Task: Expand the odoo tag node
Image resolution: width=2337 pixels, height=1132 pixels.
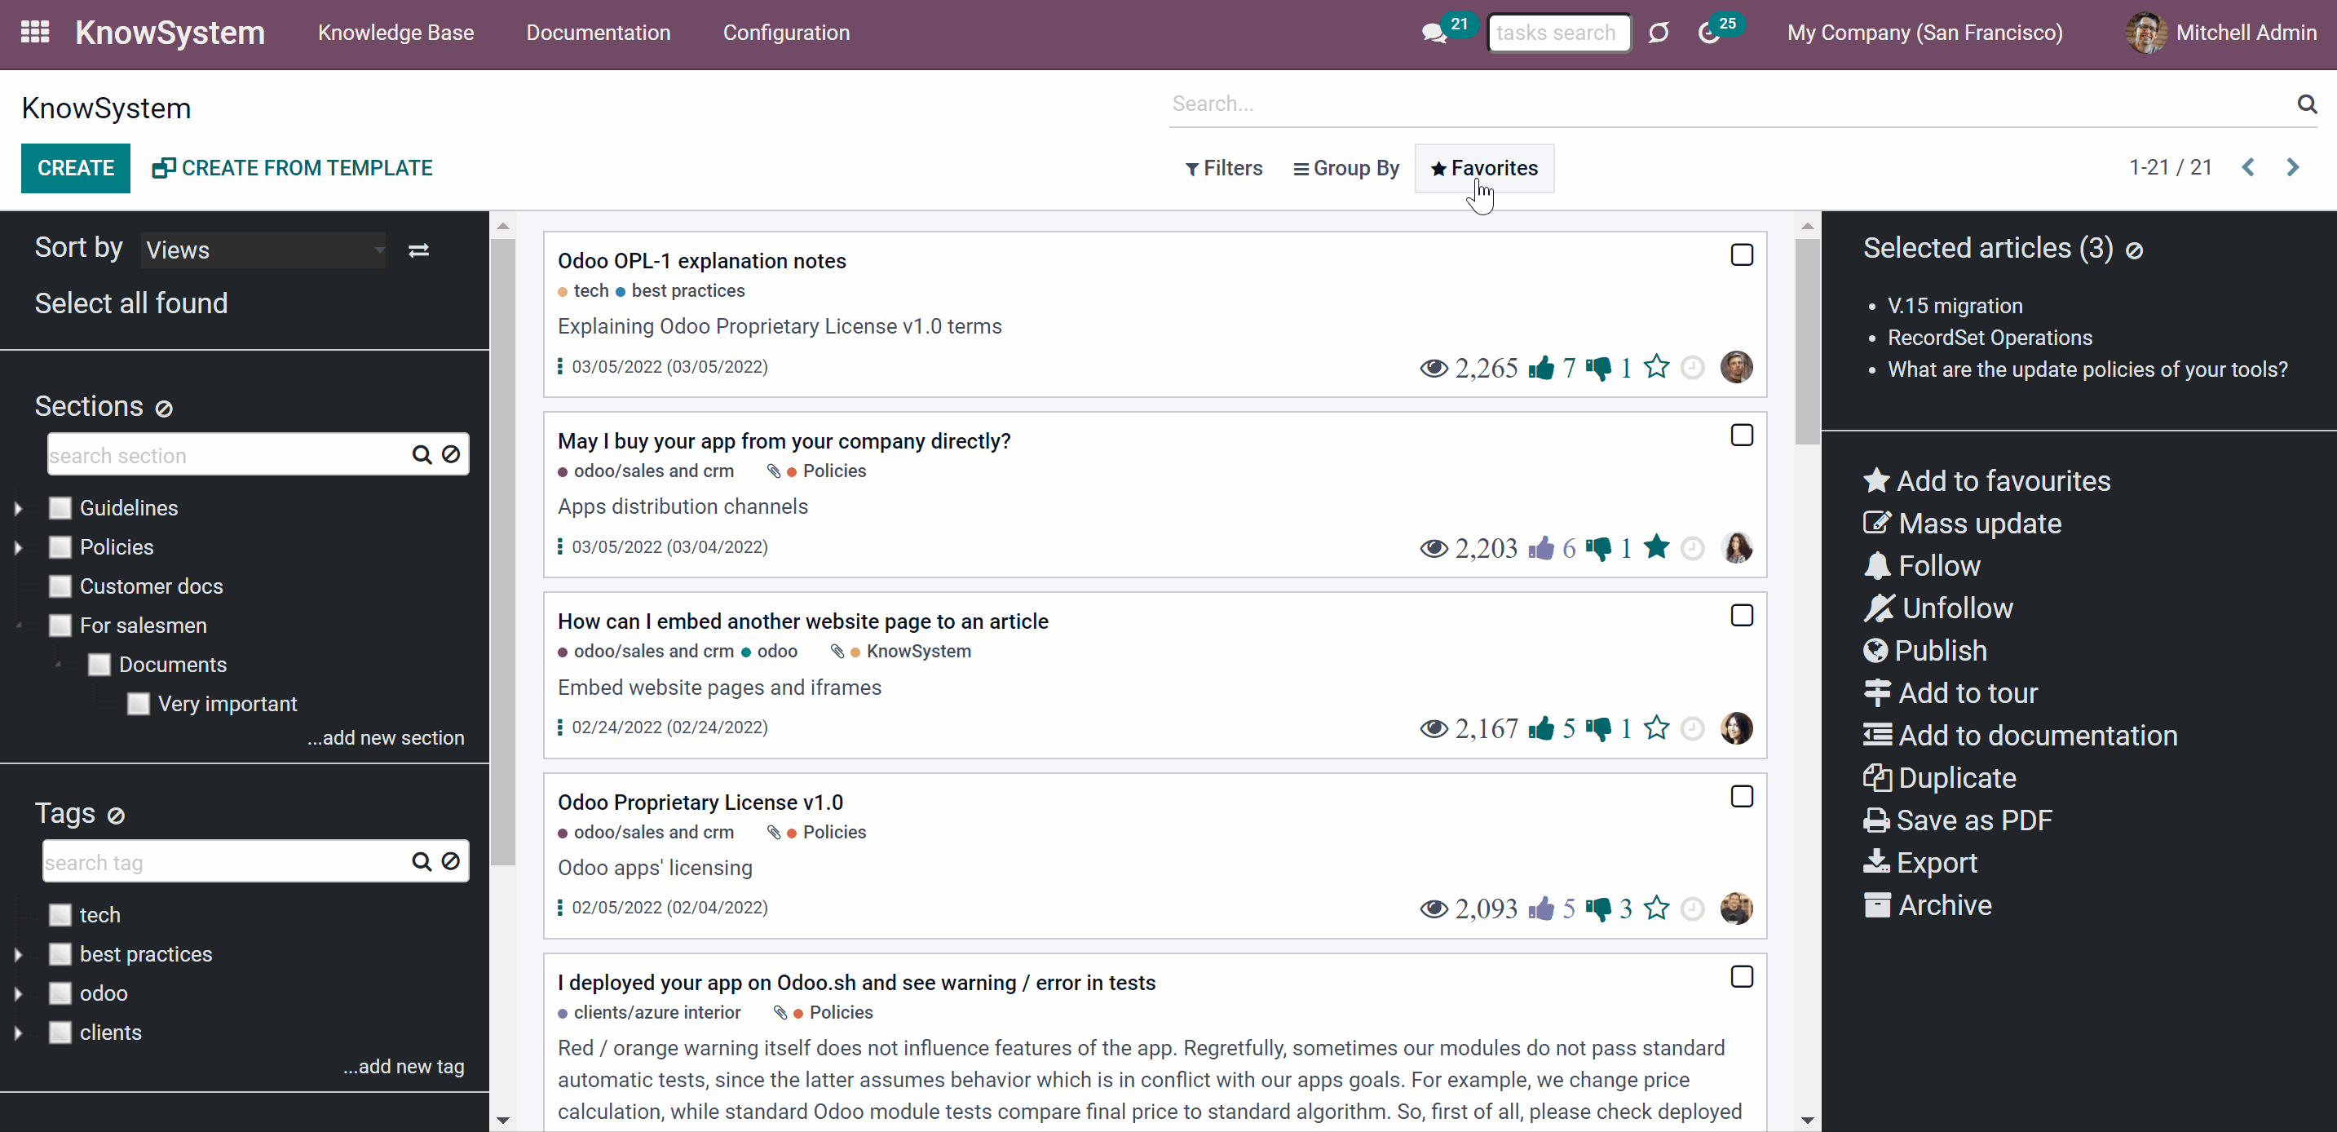Action: (x=18, y=994)
